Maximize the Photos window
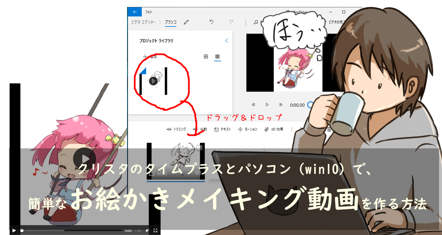This screenshot has width=442, height=235. click(344, 12)
